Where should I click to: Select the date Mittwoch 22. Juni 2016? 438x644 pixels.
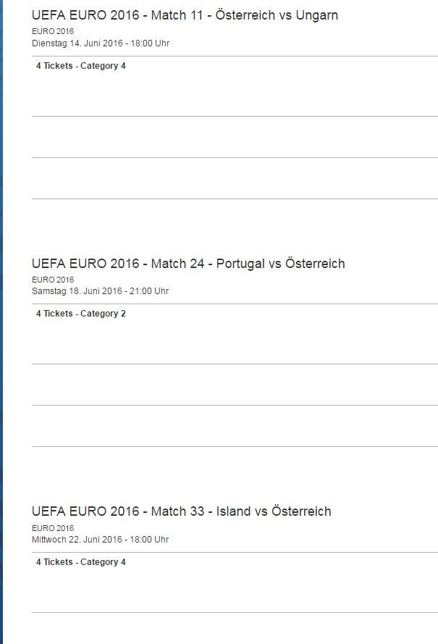pyautogui.click(x=100, y=540)
